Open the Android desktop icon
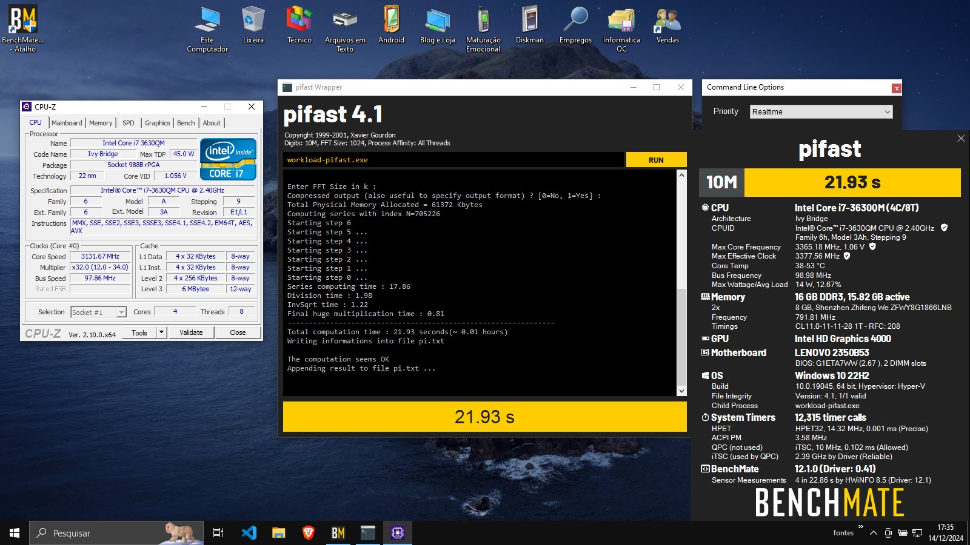Viewport: 970px width, 545px height. tap(391, 24)
